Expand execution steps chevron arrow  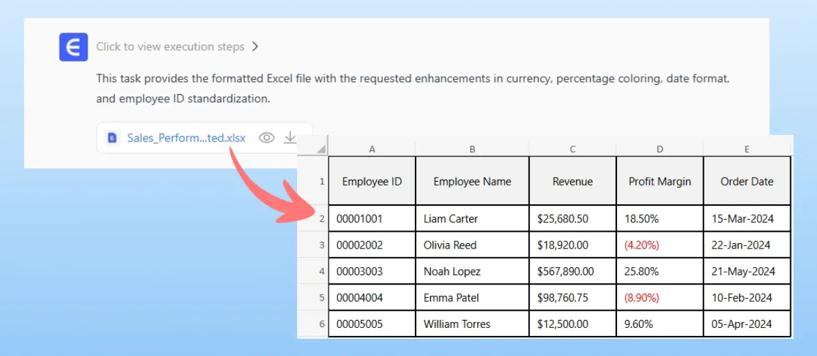255,47
